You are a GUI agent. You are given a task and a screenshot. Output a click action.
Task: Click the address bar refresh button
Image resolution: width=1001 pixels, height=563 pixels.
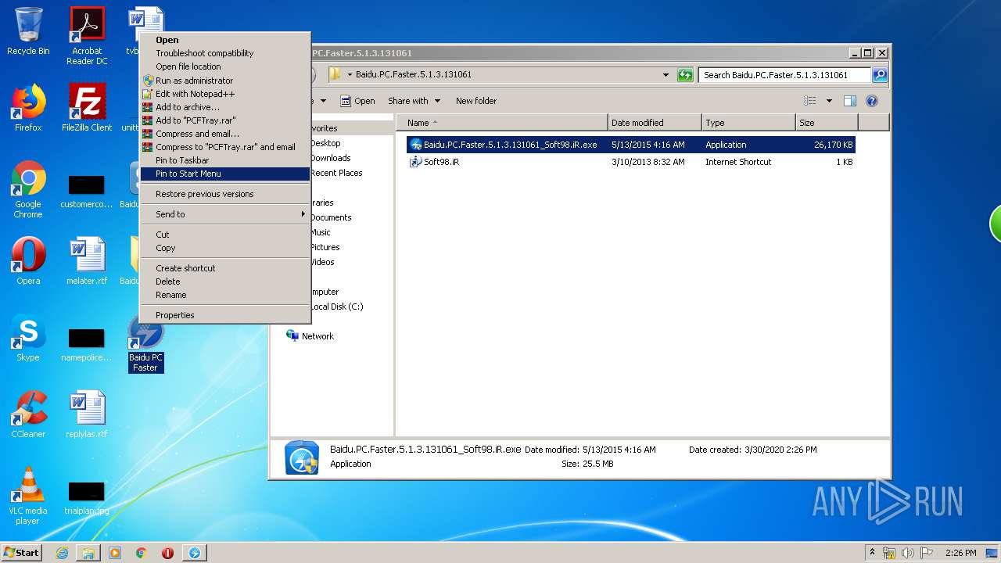click(x=685, y=75)
